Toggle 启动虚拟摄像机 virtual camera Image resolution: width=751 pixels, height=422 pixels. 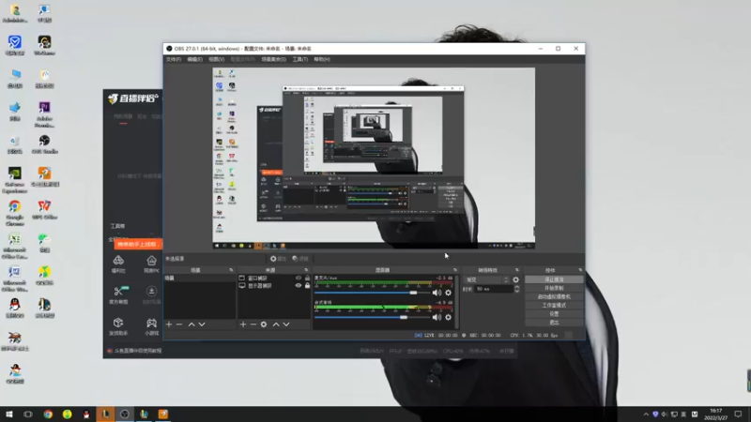(554, 296)
